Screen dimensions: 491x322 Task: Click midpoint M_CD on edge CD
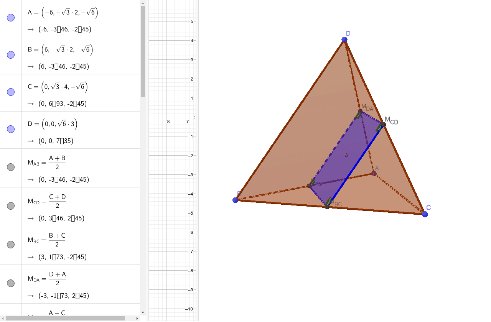point(383,124)
